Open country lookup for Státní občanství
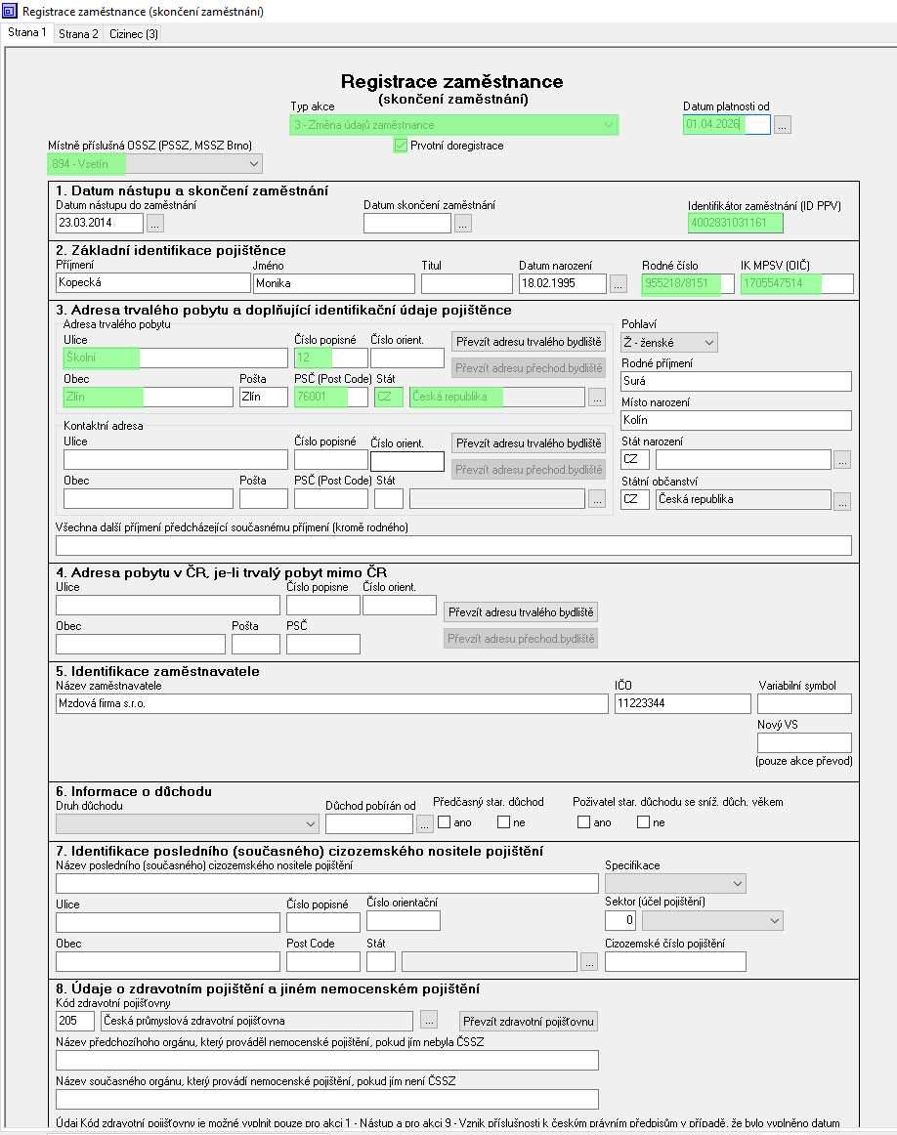Screen dimensions: 897x1135 pos(842,500)
